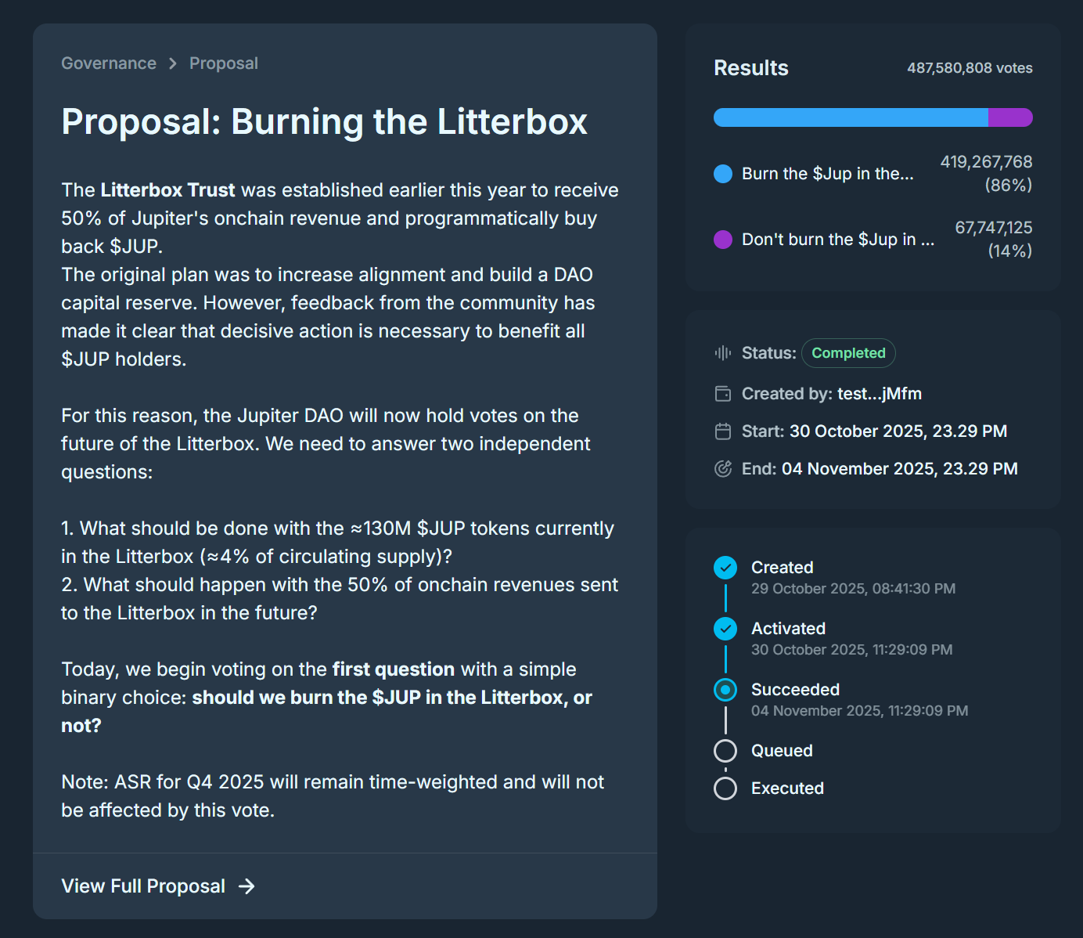Click the Activated step checkmark icon
Image resolution: width=1083 pixels, height=938 pixels.
tap(725, 628)
